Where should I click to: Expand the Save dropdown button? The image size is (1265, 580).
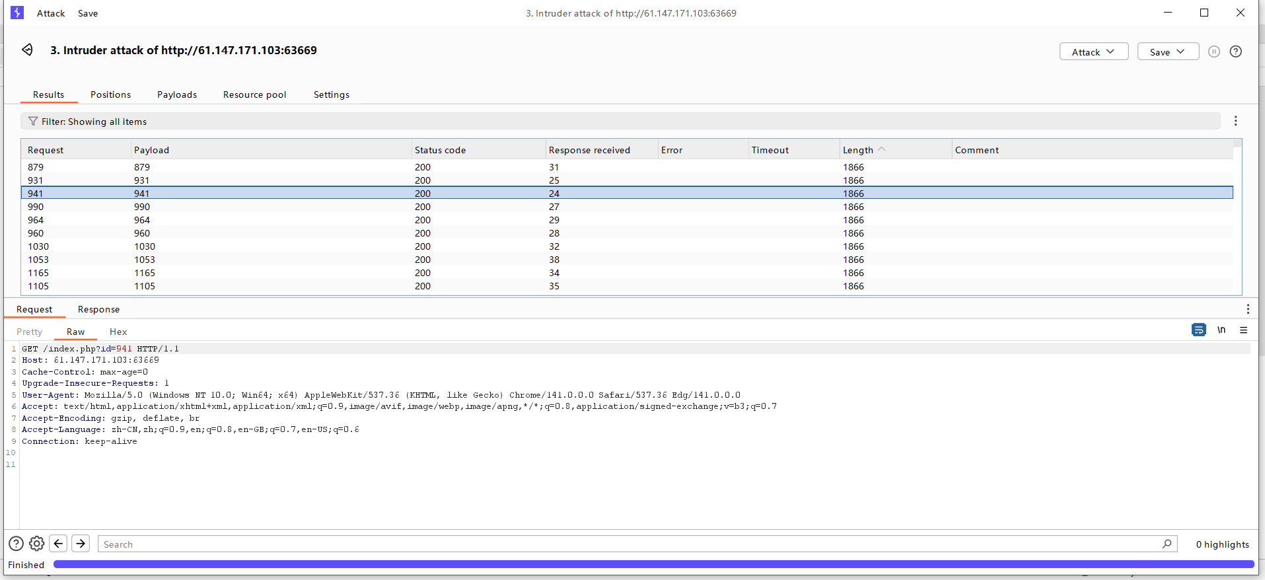click(1167, 52)
